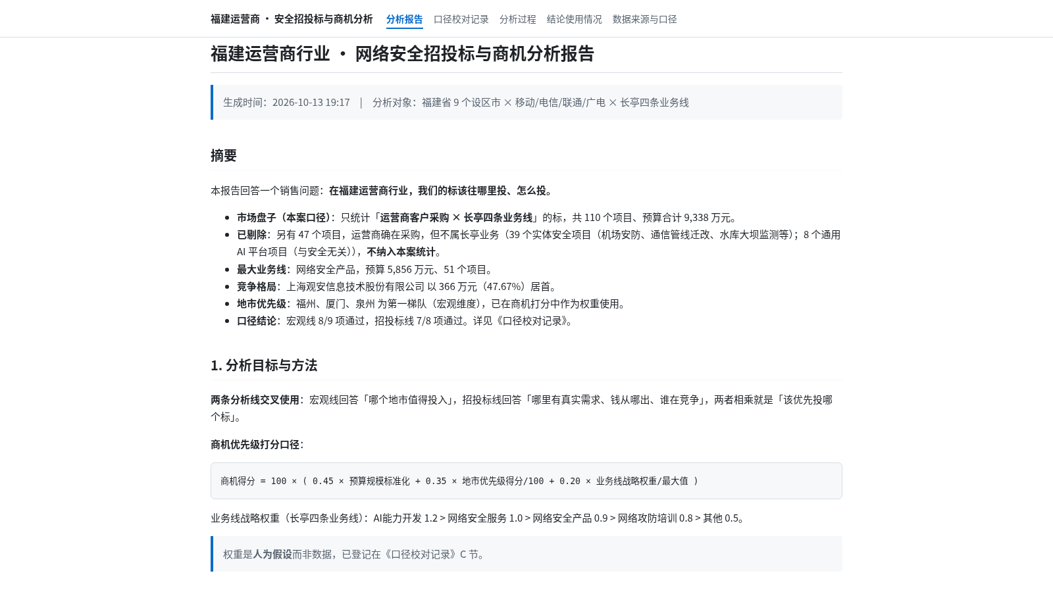The width and height of the screenshot is (1053, 592).
Task: Click the 两条分析线交叉使用 paragraph
Action: click(526, 408)
